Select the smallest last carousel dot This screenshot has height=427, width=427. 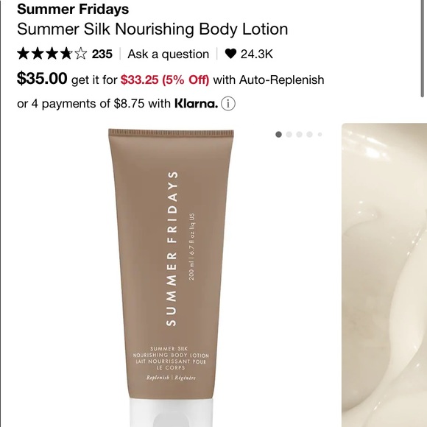320,134
